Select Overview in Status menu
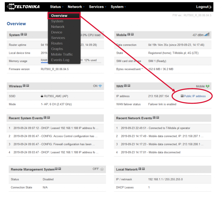 pos(64,16)
